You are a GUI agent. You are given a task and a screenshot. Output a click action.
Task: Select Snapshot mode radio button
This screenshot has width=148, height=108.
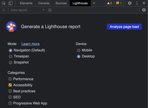click(x=10, y=62)
